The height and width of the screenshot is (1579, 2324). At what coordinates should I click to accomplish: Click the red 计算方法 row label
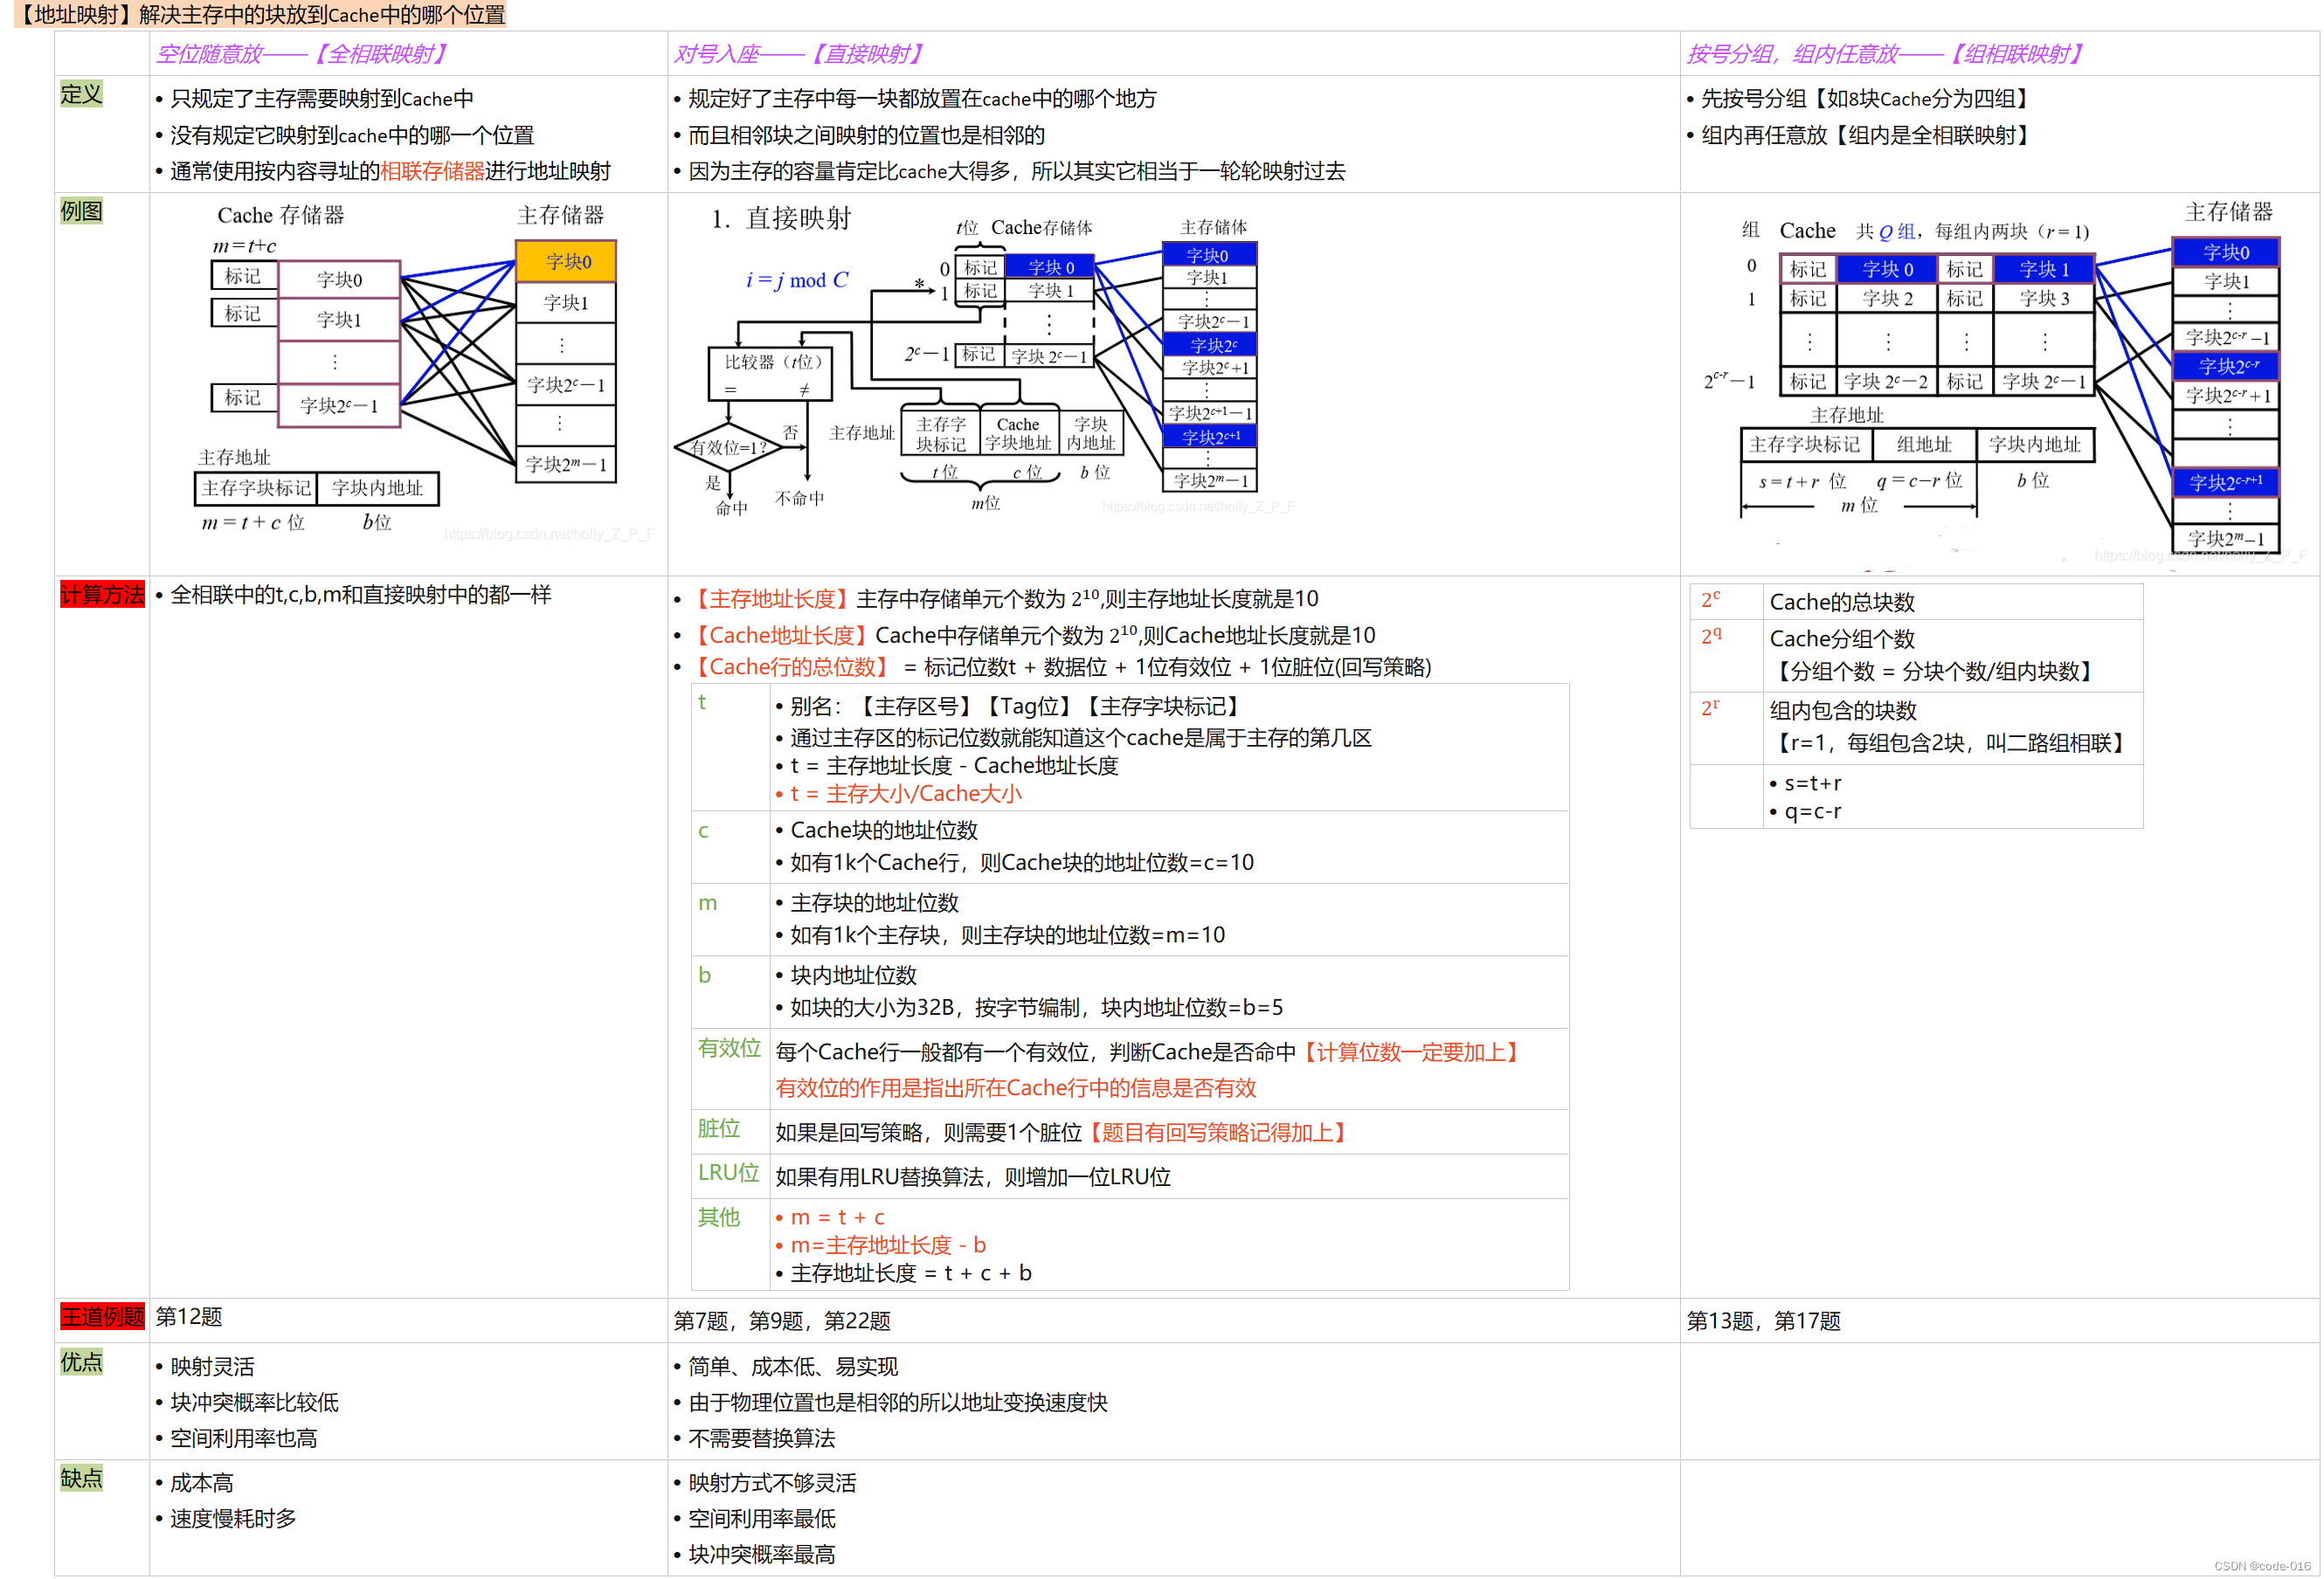[102, 595]
